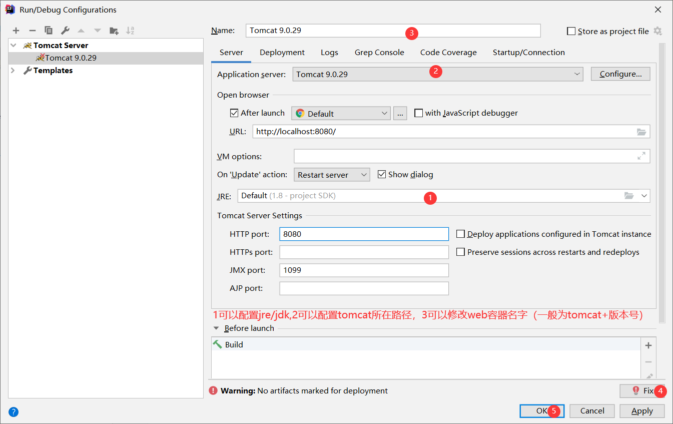The width and height of the screenshot is (673, 424).
Task: Sort configurations alphabetically
Action: 130,31
